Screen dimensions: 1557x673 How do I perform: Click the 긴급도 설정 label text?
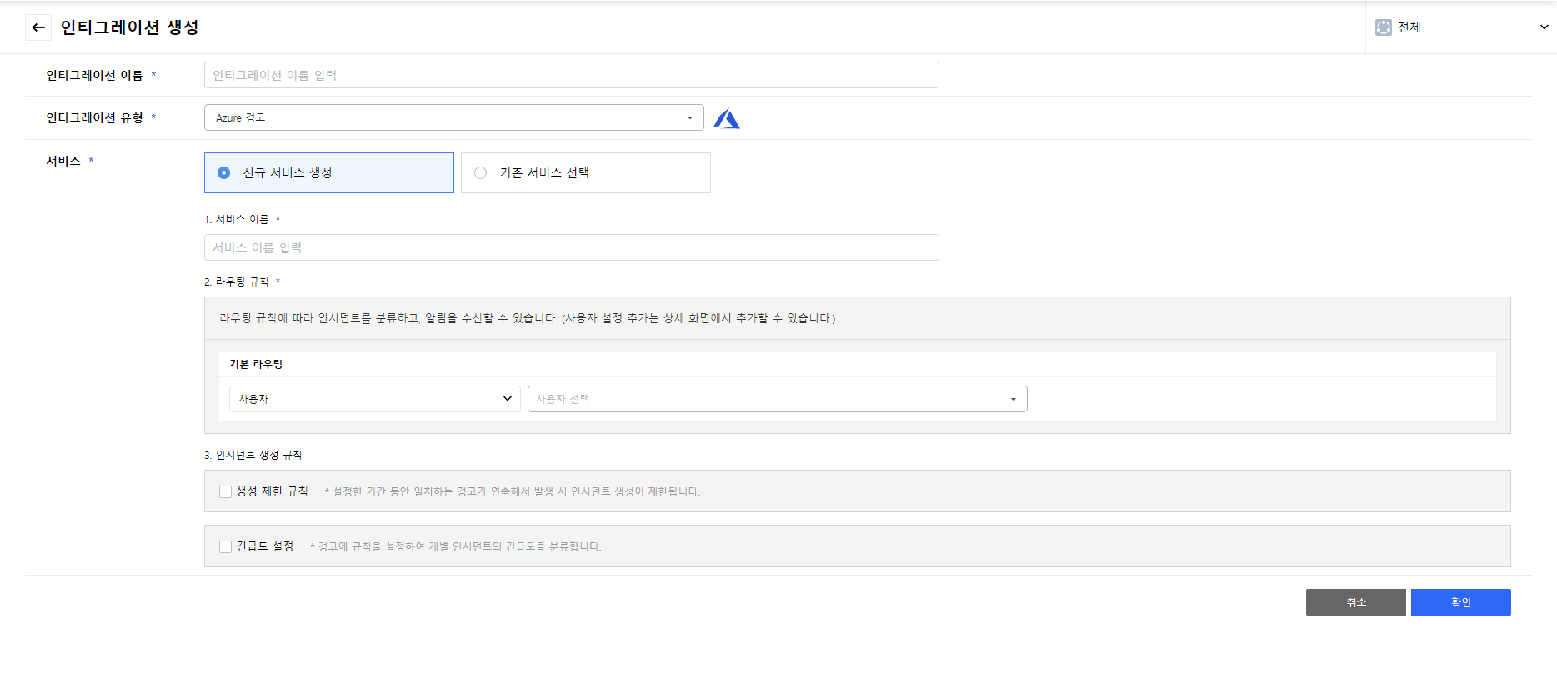click(265, 546)
